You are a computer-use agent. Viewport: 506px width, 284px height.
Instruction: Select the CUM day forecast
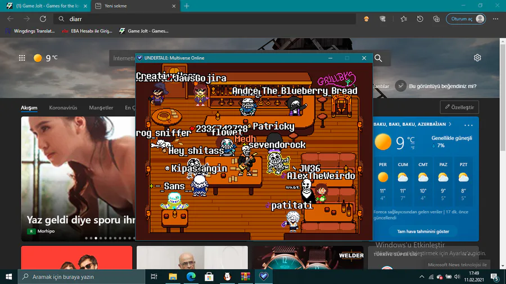403,182
